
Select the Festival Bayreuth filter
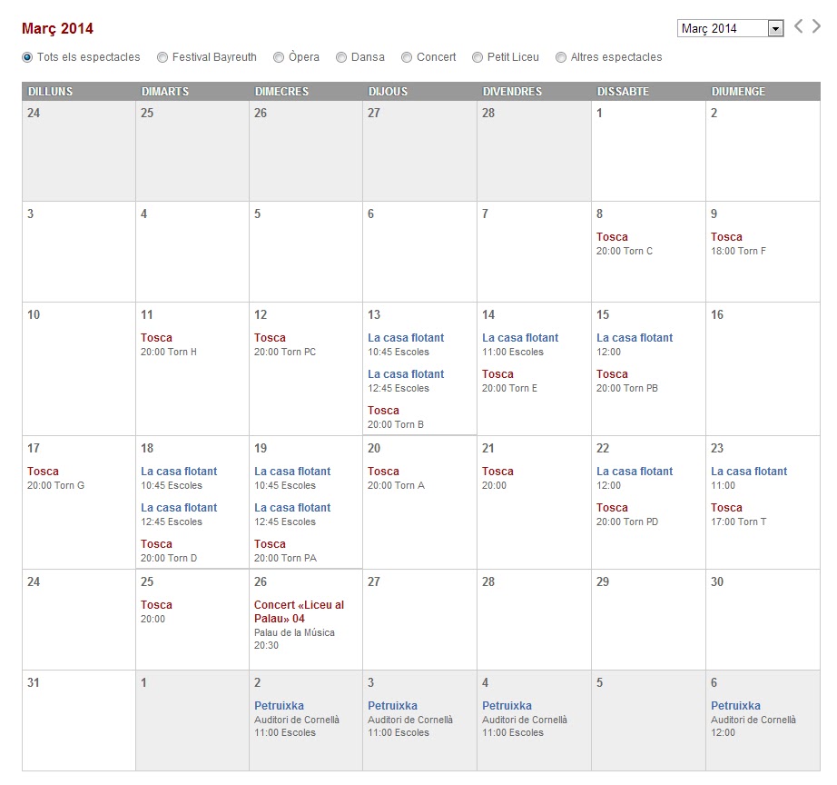coord(162,57)
